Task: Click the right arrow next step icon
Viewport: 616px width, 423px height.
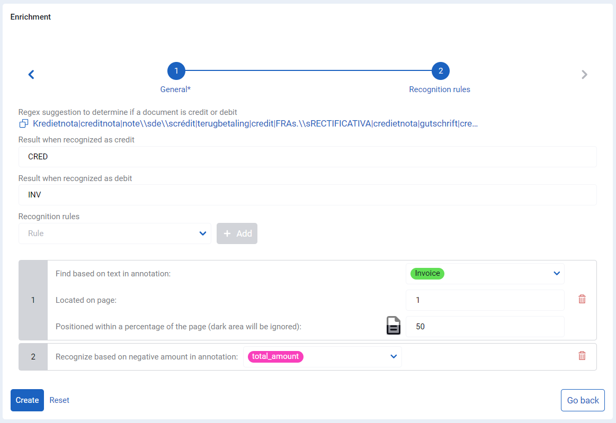Action: [584, 74]
